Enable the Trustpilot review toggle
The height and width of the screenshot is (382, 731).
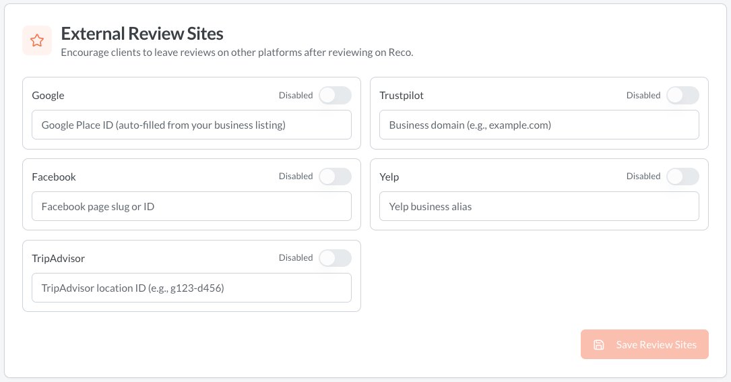pos(682,95)
